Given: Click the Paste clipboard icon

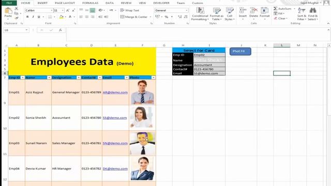Looking at the screenshot, I should click(x=8, y=10).
